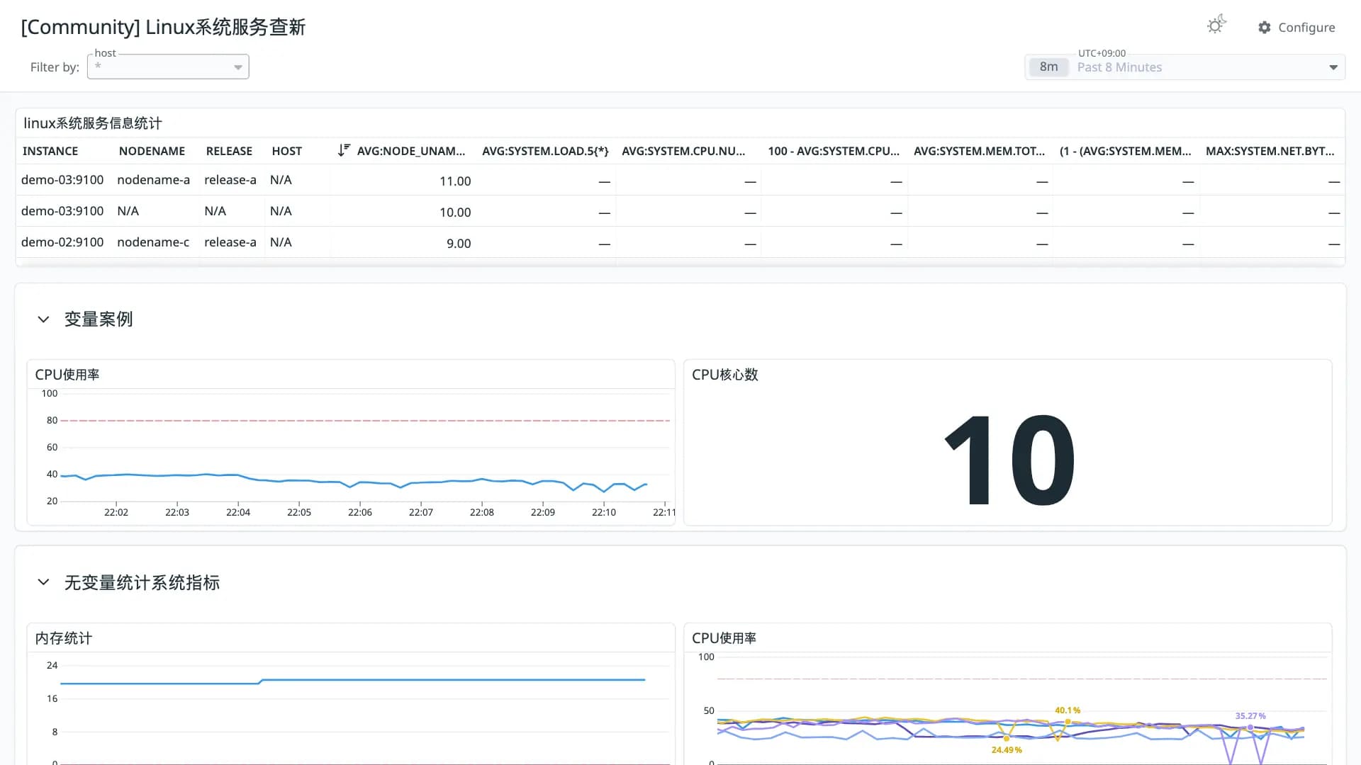Open the host filter dropdown
Image resolution: width=1361 pixels, height=765 pixels.
168,67
